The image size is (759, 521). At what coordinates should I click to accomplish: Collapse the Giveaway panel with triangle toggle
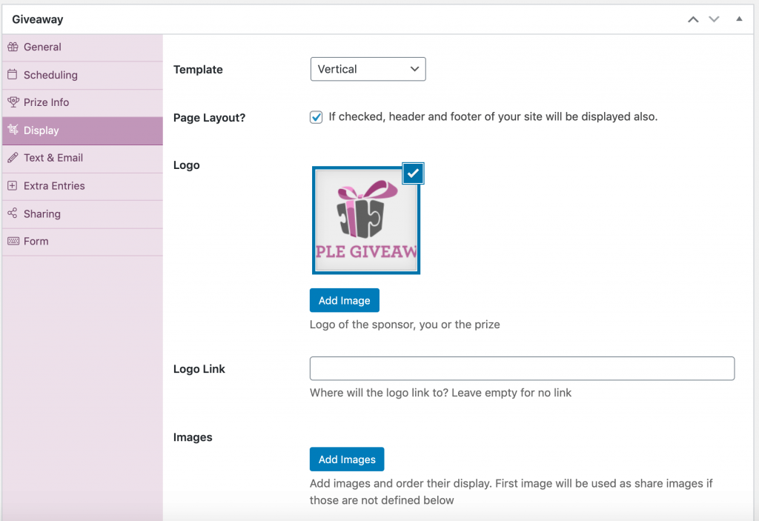point(739,19)
